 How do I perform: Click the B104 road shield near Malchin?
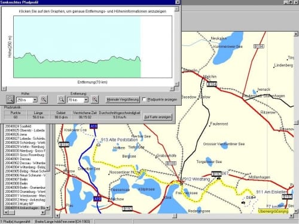212,84
